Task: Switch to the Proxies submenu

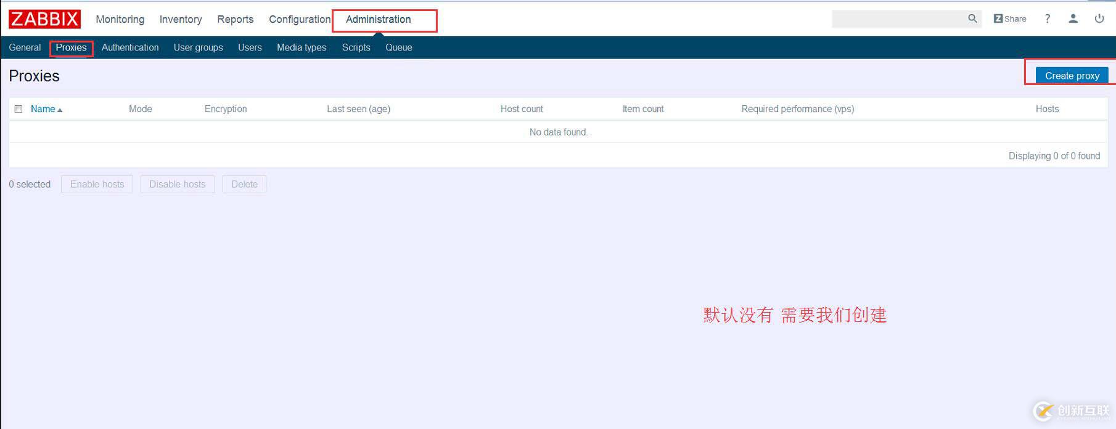Action: point(71,47)
